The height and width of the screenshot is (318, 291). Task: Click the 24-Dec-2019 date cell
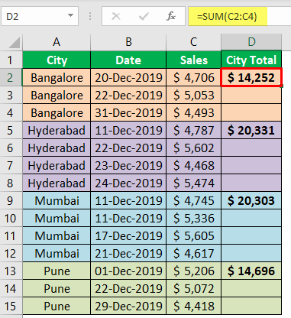tap(128, 183)
